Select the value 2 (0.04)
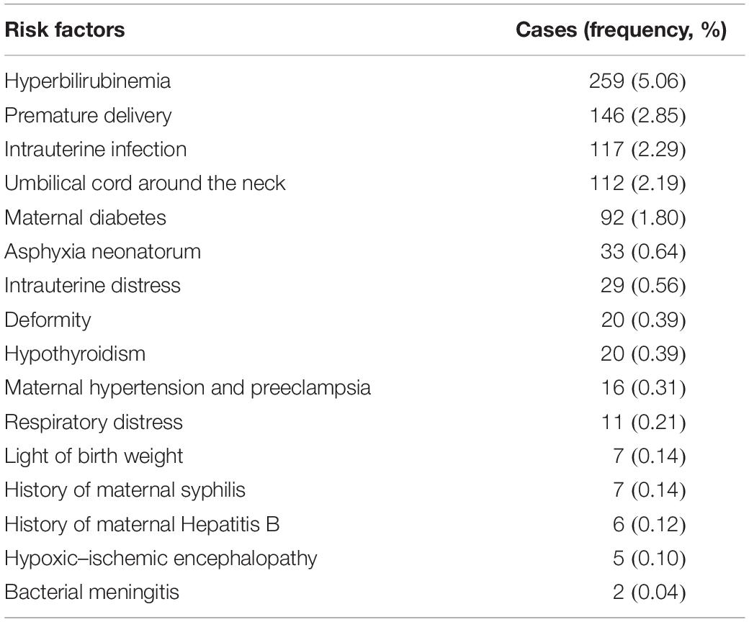Image resolution: width=749 pixels, height=622 pixels. [x=650, y=593]
